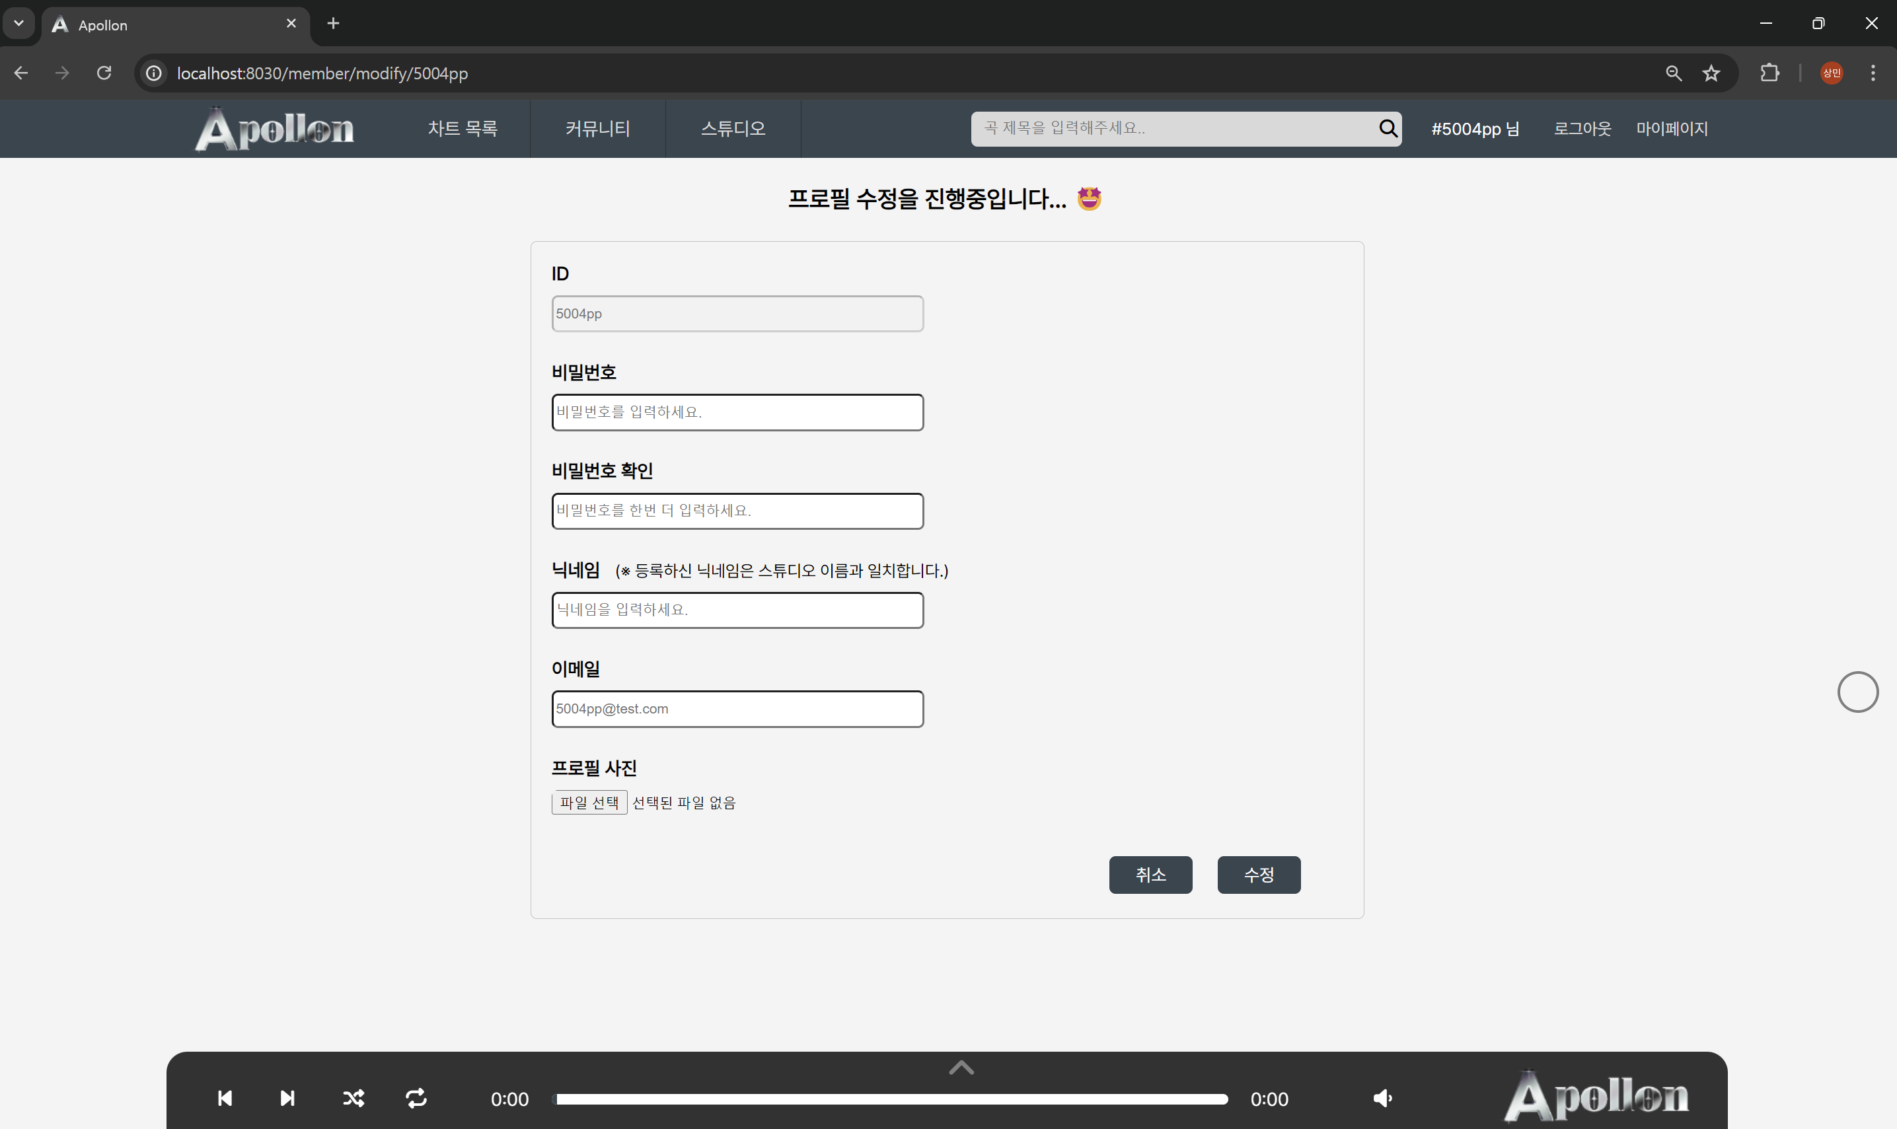Screen dimensions: 1897x1129
Task: Open the 차트 목록 menu
Action: point(462,129)
